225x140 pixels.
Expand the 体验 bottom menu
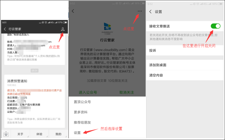click(39, 134)
